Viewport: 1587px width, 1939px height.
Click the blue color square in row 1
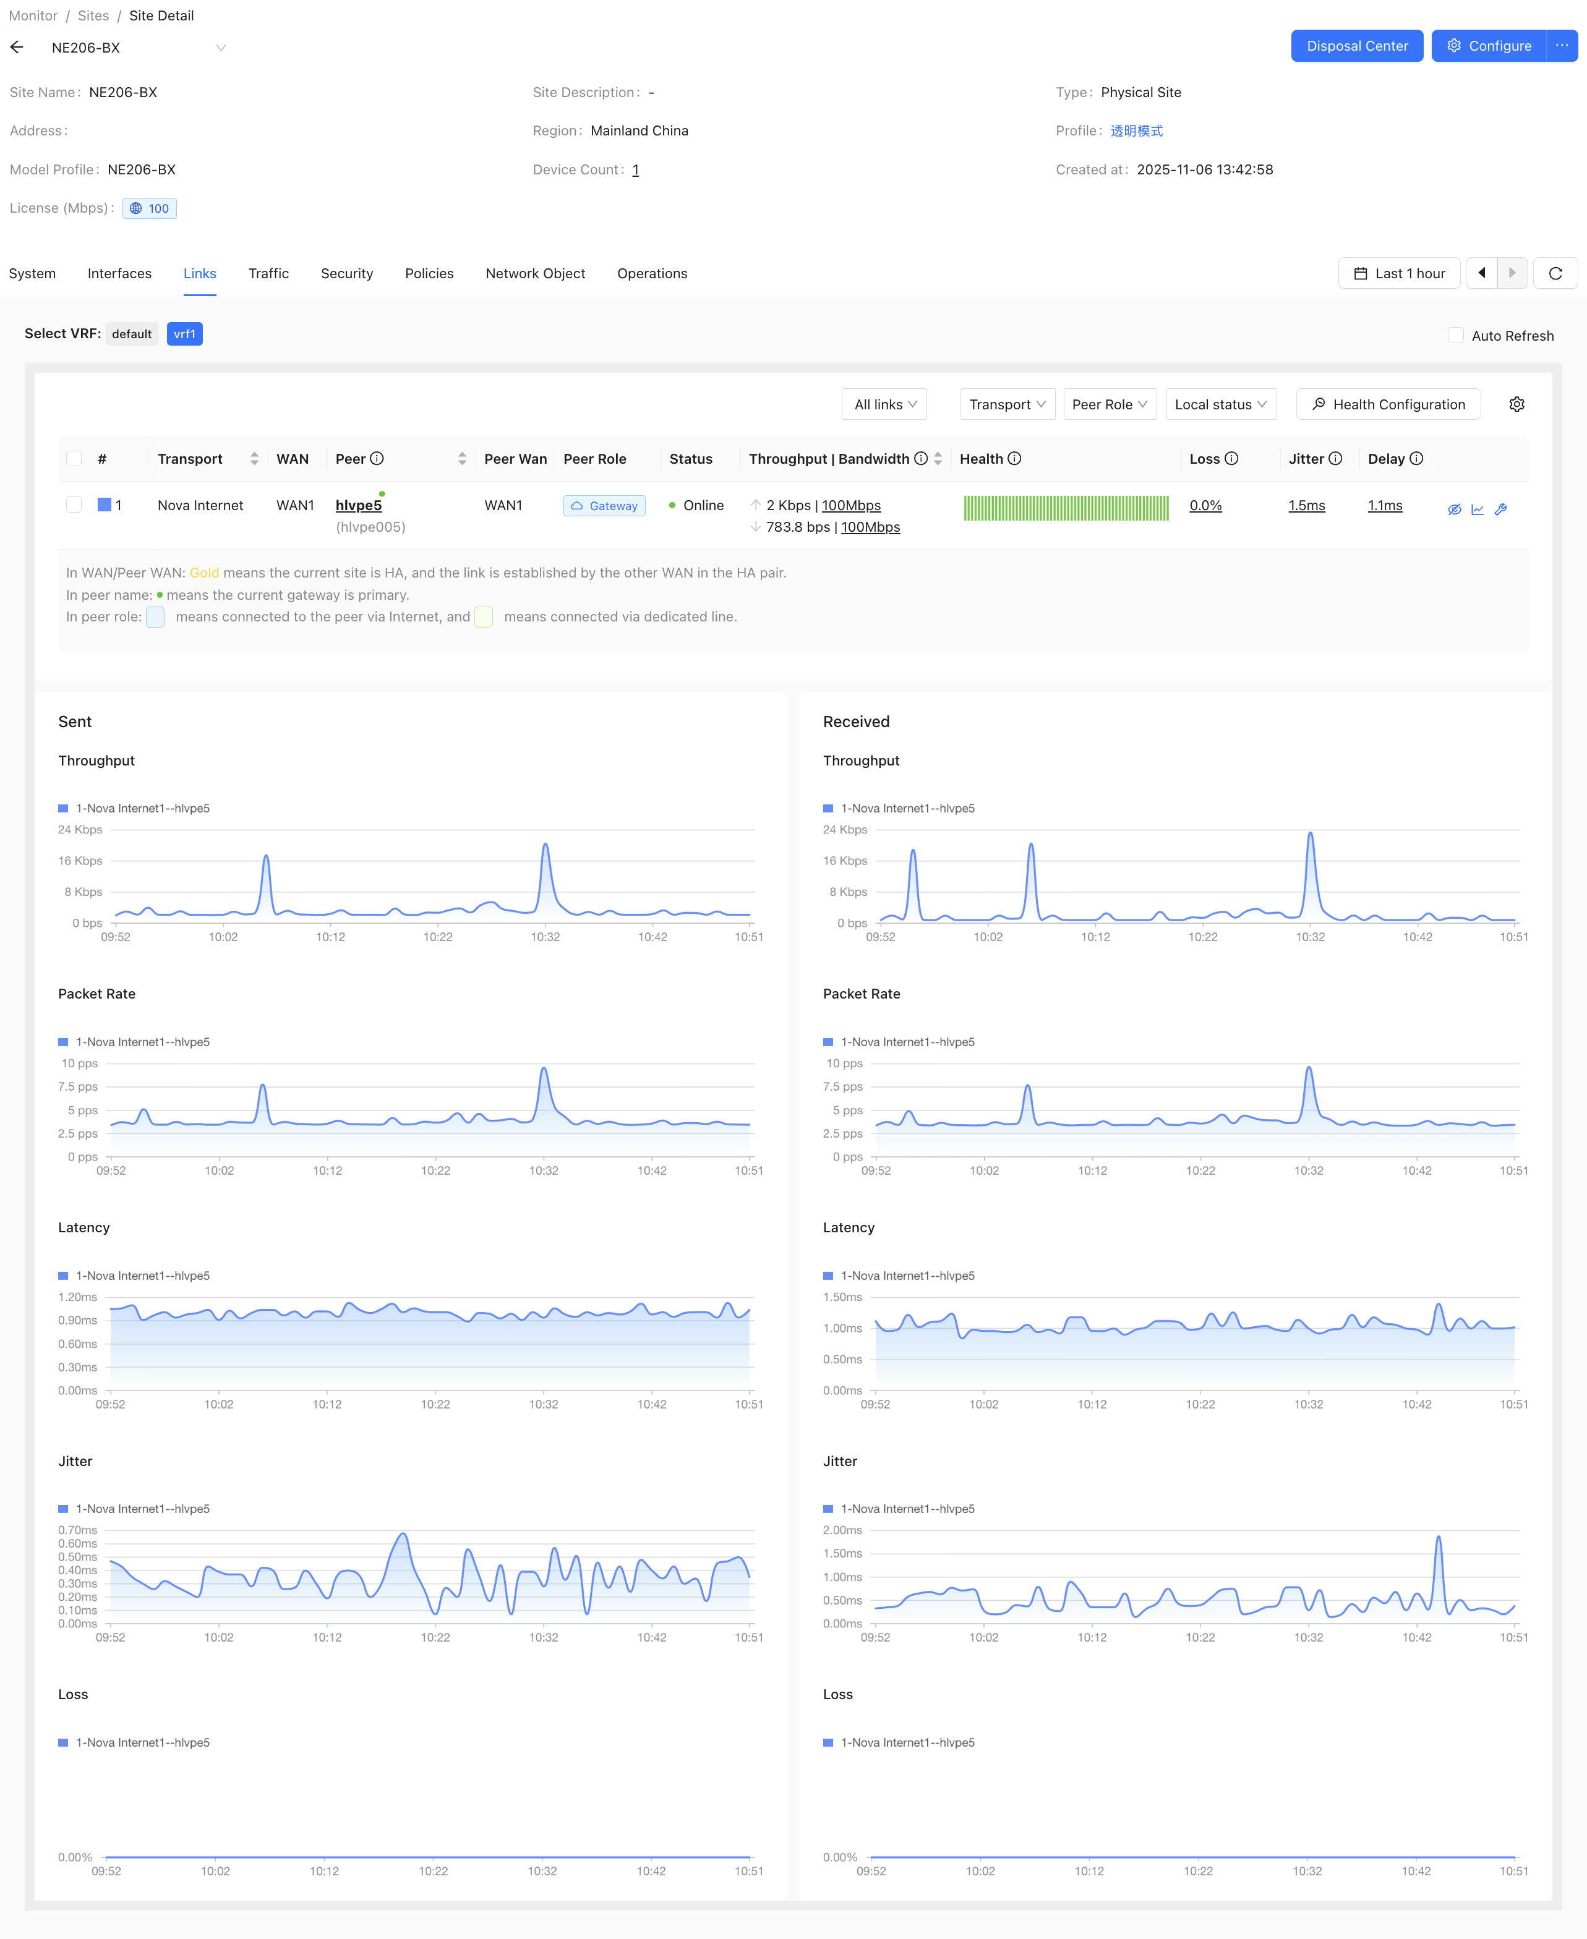pos(105,505)
